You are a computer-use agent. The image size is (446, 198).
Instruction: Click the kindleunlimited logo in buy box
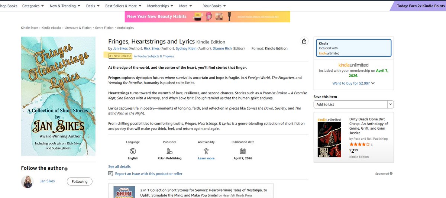click(354, 65)
